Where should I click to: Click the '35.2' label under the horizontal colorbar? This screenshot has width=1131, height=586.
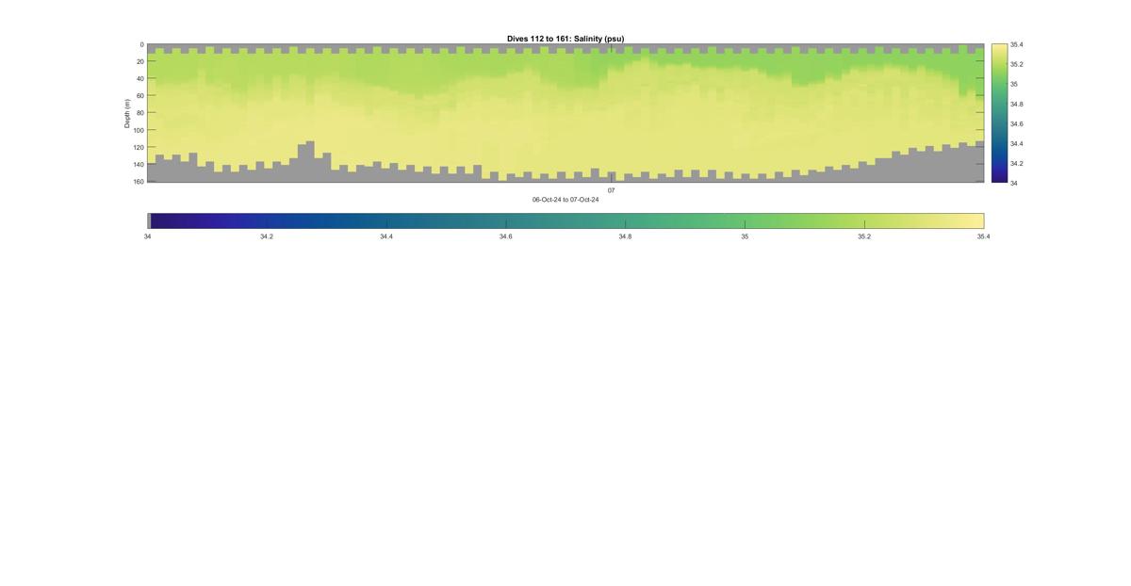click(x=864, y=236)
